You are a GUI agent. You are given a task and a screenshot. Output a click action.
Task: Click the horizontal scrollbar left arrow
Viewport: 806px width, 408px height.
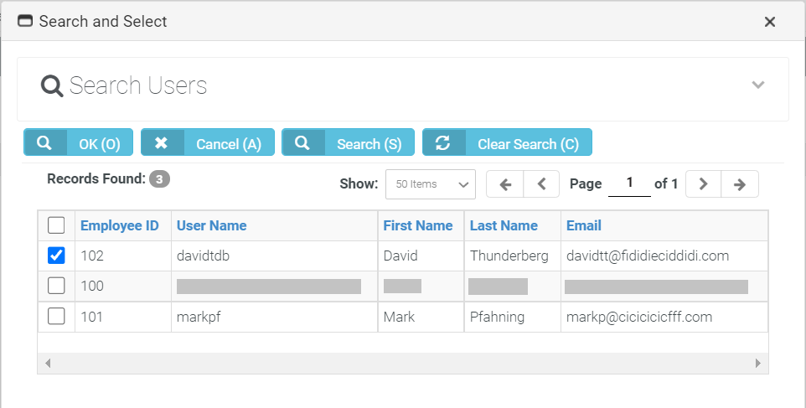[x=48, y=364]
